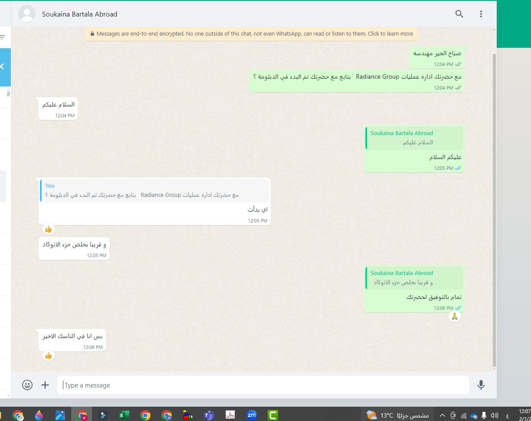Click quoted 'و قريبا بخلص جزء الاتوكاد' reply preview

[x=414, y=278]
